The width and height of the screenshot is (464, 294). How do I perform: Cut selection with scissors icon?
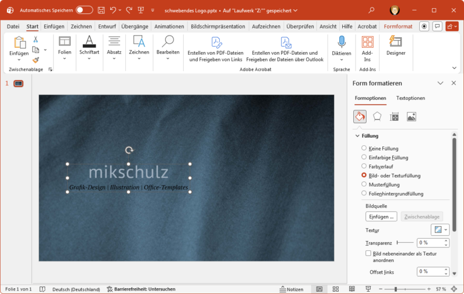pos(35,39)
